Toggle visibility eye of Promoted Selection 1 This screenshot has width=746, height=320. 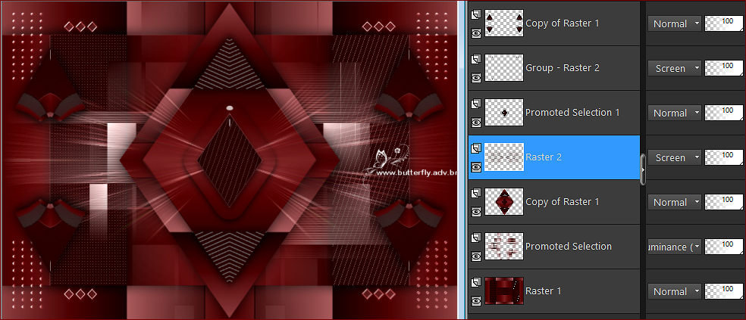tap(476, 123)
